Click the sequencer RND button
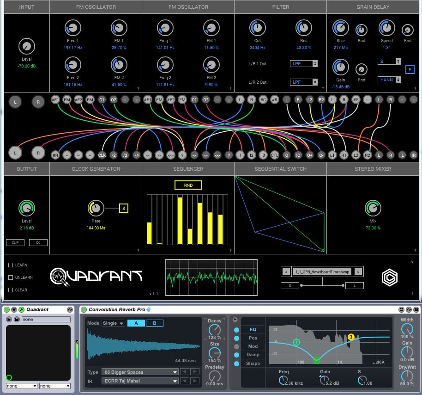 coord(188,185)
